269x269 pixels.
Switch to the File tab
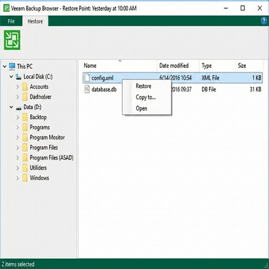pyautogui.click(x=11, y=21)
